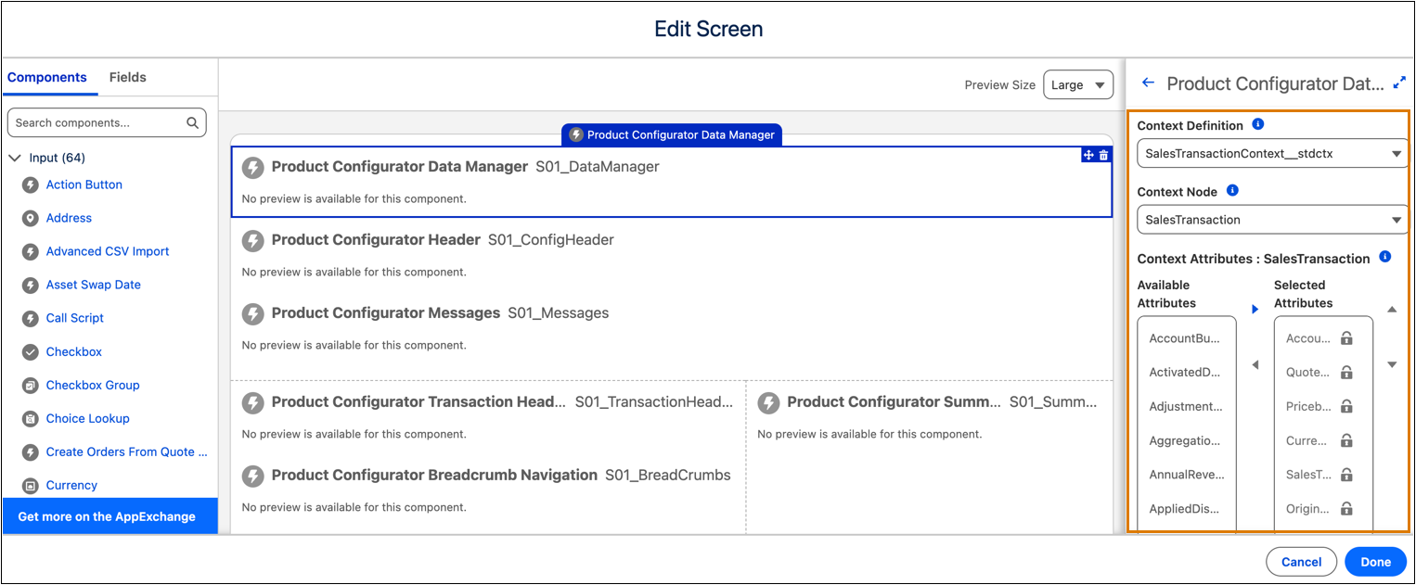This screenshot has width=1416, height=585.
Task: Open the Context Definition info tooltip
Action: click(x=1258, y=124)
